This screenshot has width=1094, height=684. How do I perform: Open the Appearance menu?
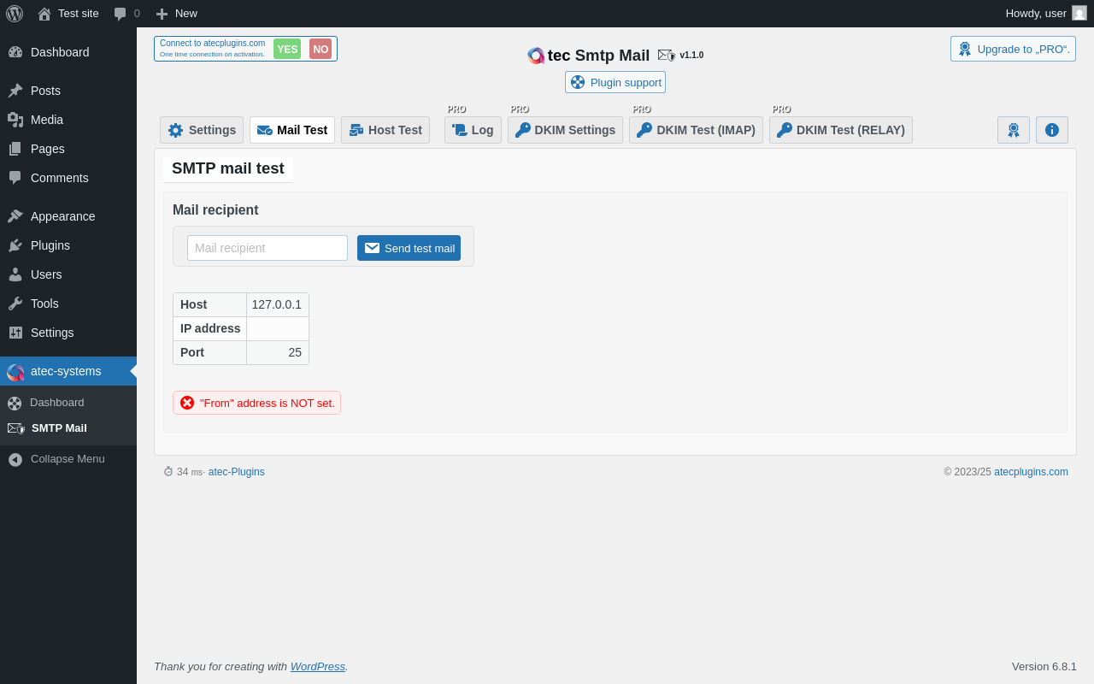[x=68, y=216]
